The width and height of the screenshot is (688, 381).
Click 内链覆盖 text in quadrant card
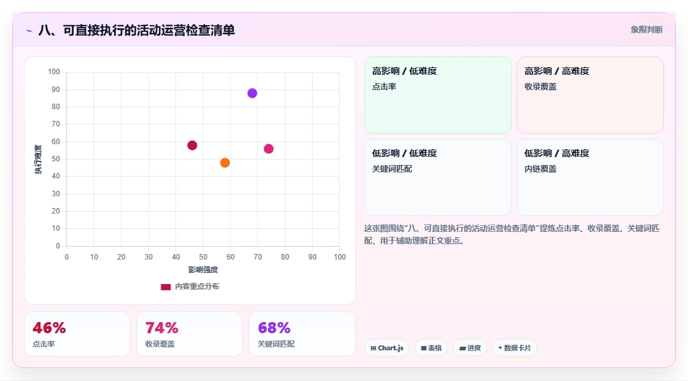point(540,169)
